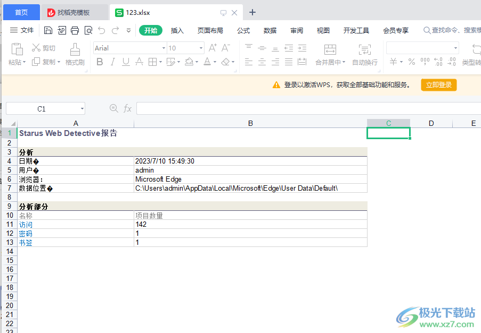Click the fill color bucket icon
This screenshot has width=481, height=333.
click(189, 62)
